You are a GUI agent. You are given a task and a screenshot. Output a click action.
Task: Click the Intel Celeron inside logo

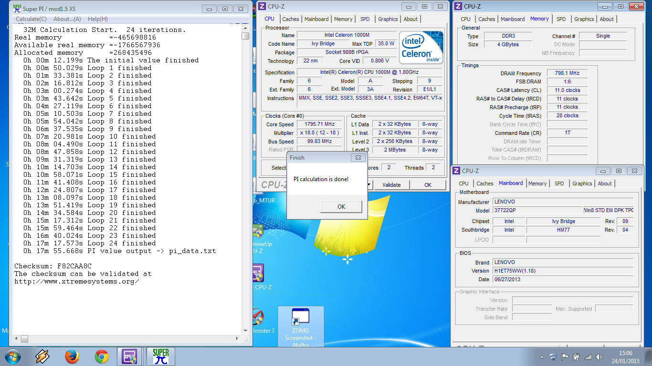point(421,48)
